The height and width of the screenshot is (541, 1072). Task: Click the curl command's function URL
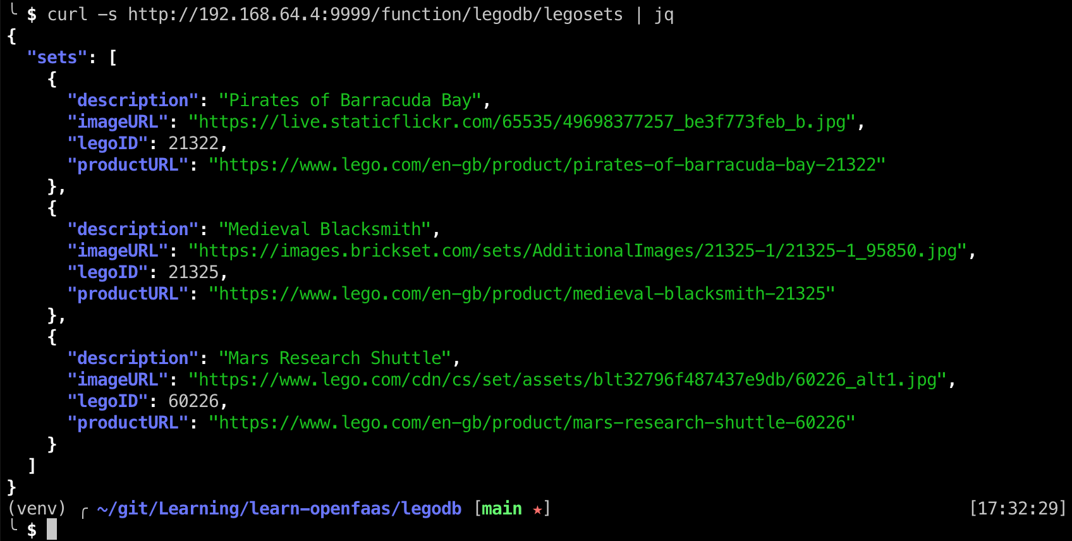tap(375, 15)
